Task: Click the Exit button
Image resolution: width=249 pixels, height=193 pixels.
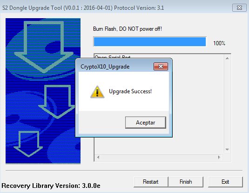Action: click(225, 182)
